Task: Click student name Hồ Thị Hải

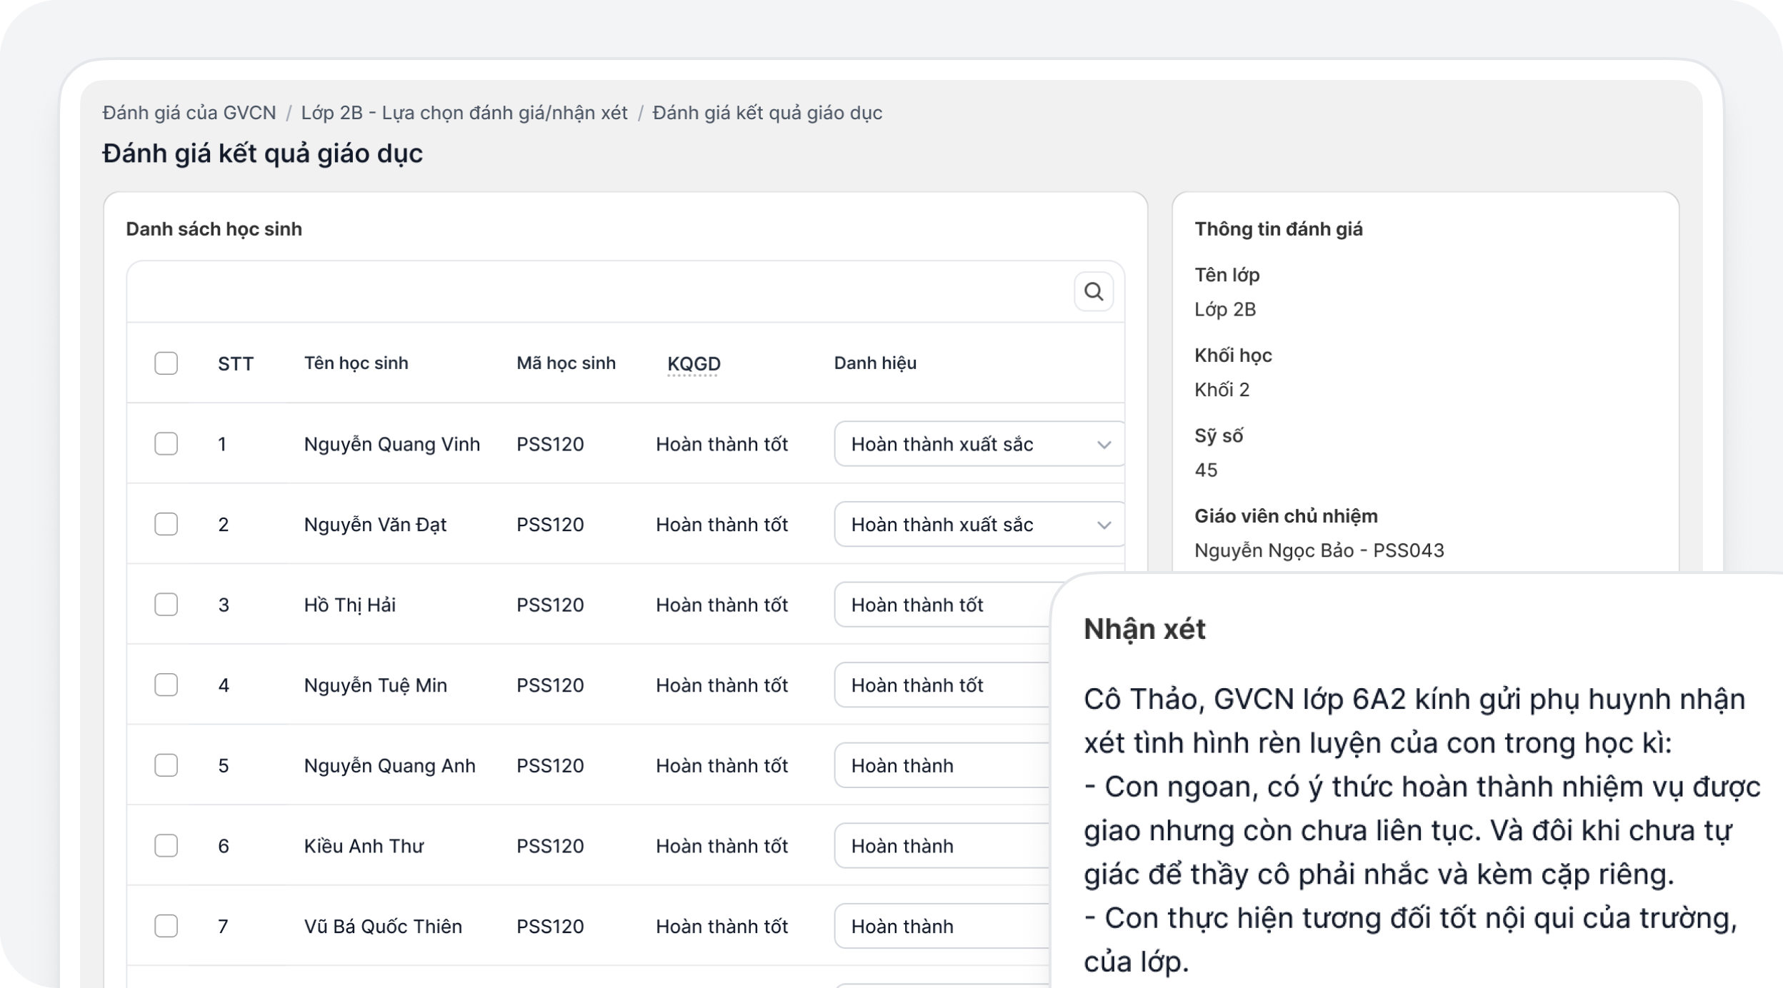Action: (350, 605)
